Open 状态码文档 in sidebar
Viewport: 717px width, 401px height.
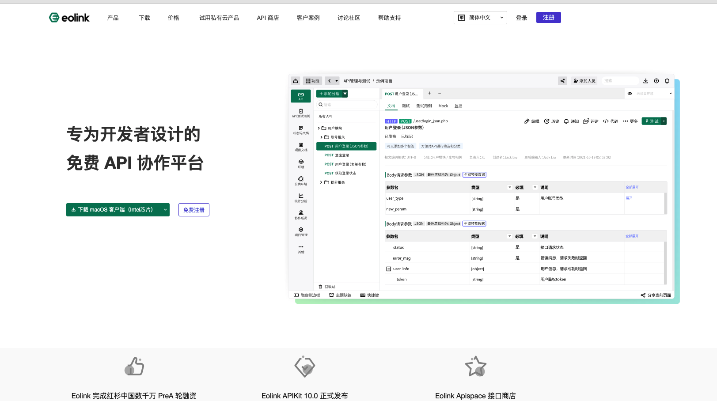(x=301, y=130)
